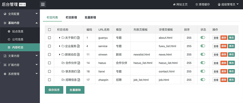
Task: Click 删除 button for lianxi row
Action: click(224, 71)
